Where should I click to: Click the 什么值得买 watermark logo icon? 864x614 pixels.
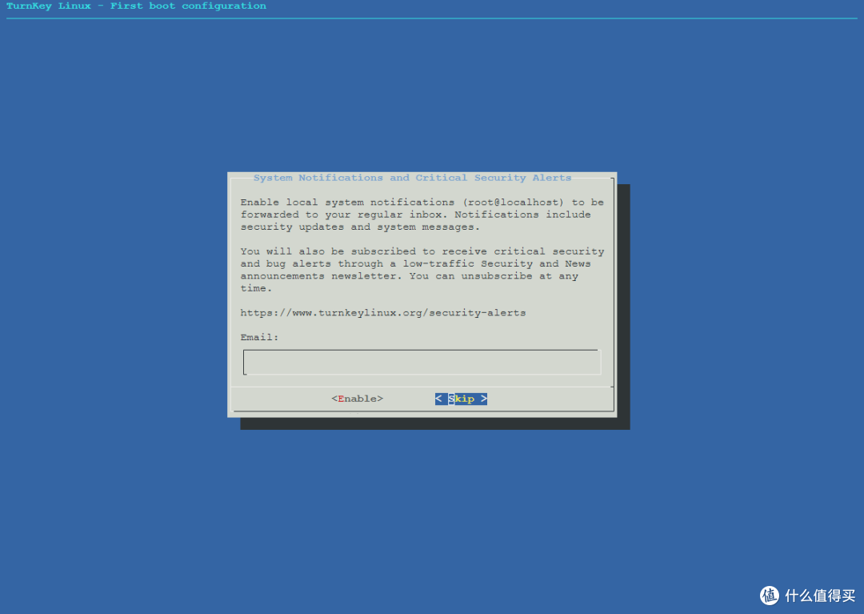[769, 596]
